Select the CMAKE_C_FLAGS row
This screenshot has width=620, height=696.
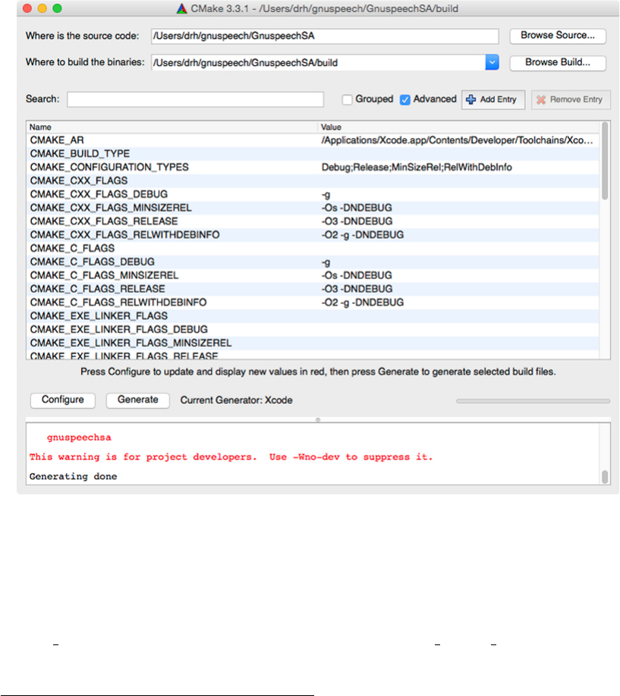(x=313, y=248)
